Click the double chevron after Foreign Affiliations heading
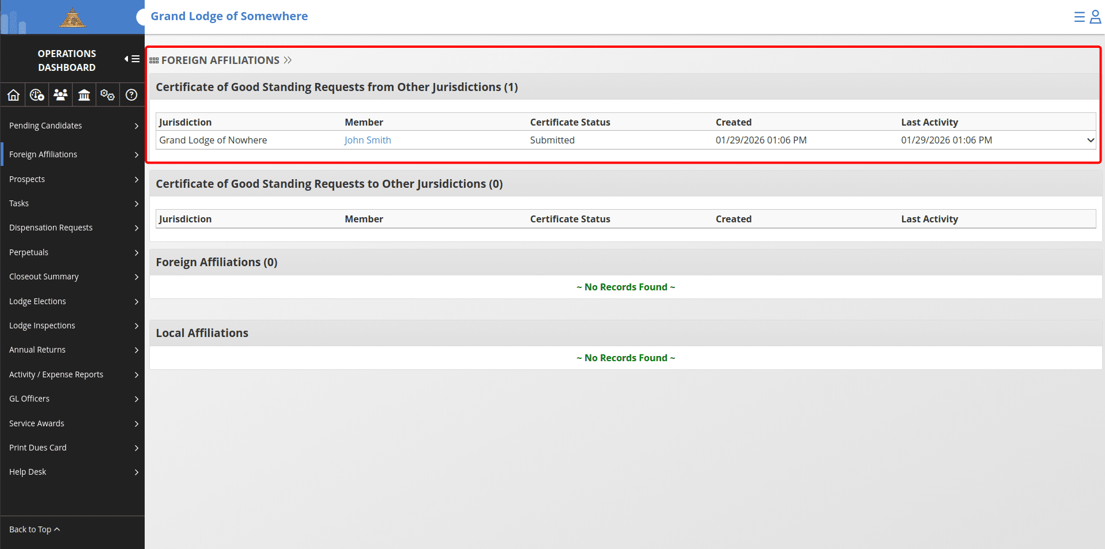Screen dimensions: 1105x549 pos(288,60)
